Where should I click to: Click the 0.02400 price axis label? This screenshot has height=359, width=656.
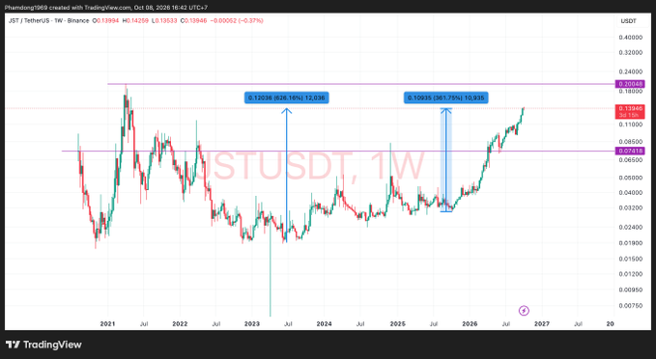pos(631,228)
